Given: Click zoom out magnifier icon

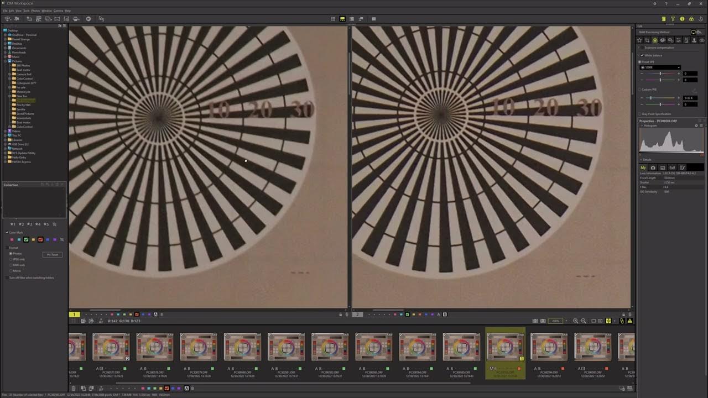Looking at the screenshot, I should point(584,321).
